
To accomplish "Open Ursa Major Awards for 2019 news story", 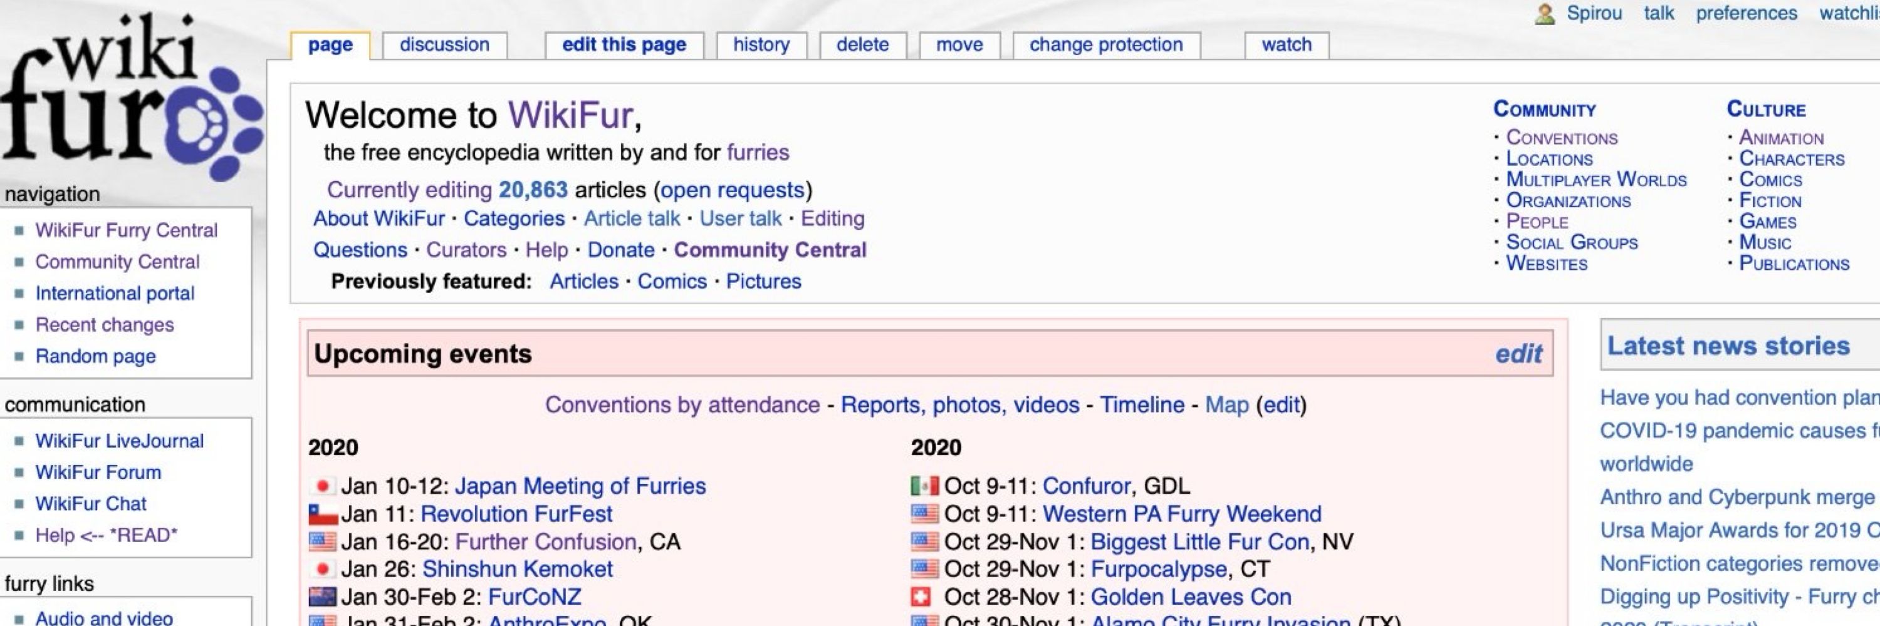I will (x=1740, y=530).
